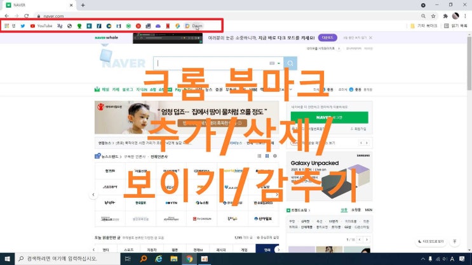The image size is (472, 265).
Task: Click the child charity banner ad
Action: [x=187, y=117]
